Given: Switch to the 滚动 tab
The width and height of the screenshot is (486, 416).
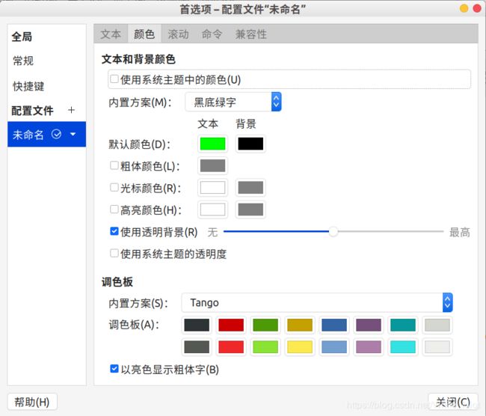Looking at the screenshot, I should (178, 34).
